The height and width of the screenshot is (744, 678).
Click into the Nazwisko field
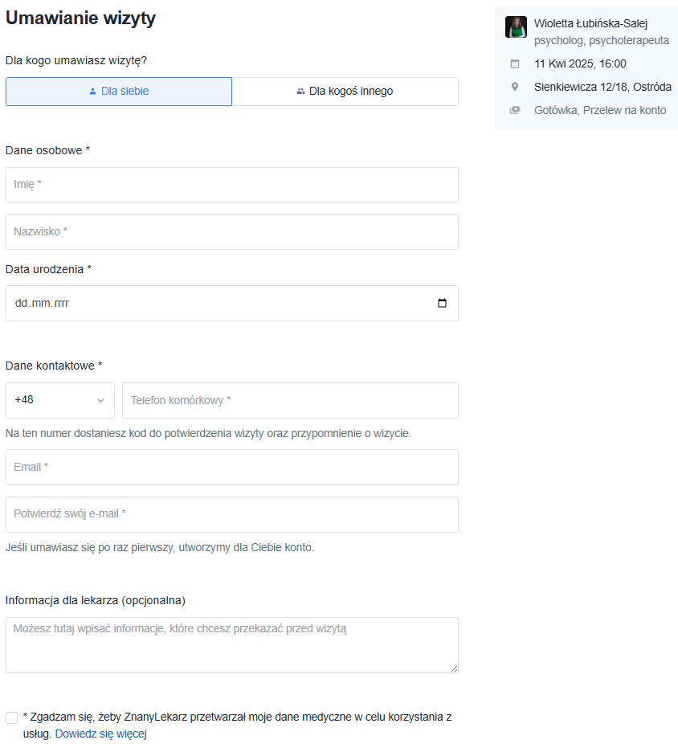(x=232, y=231)
